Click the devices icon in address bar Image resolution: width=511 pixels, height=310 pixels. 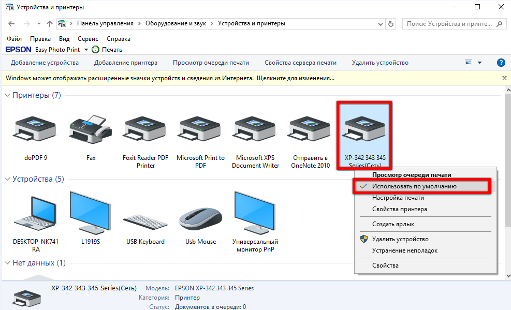point(62,23)
